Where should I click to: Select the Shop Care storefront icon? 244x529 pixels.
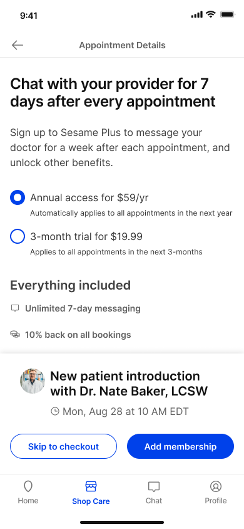[x=91, y=486]
